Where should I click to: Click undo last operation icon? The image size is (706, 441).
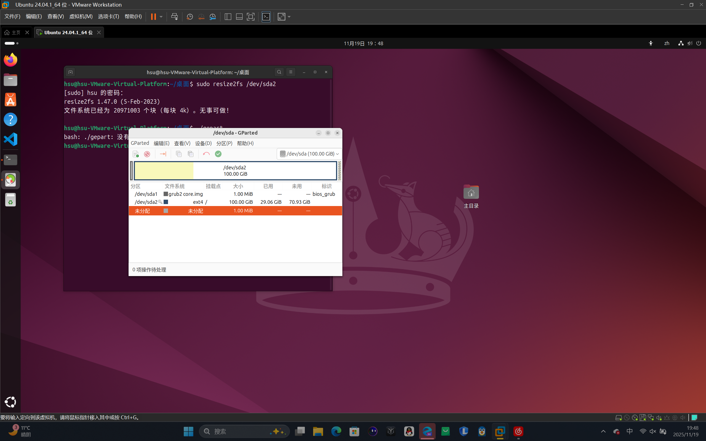point(206,154)
